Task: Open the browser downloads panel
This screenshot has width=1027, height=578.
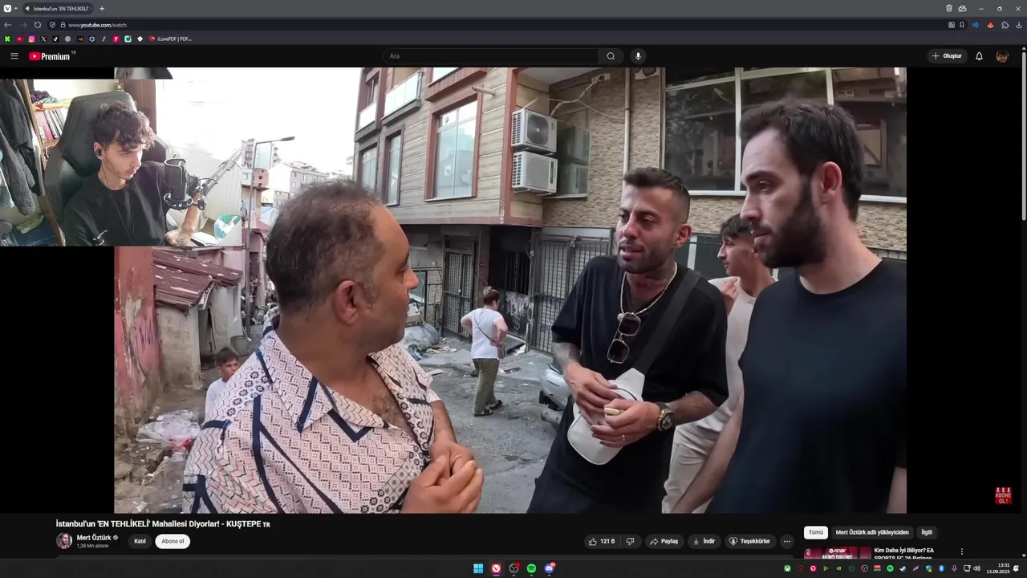Action: pyautogui.click(x=1019, y=25)
